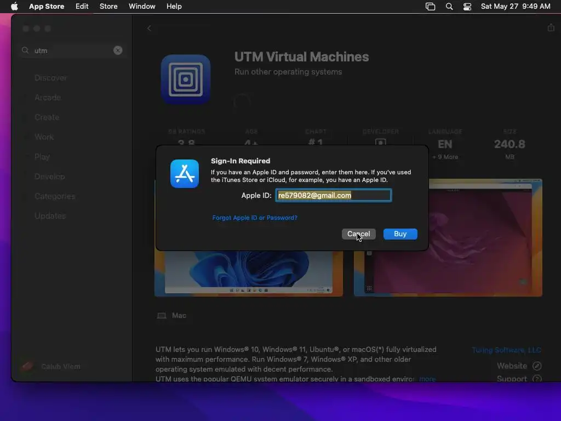Open the developer Website link

point(512,366)
